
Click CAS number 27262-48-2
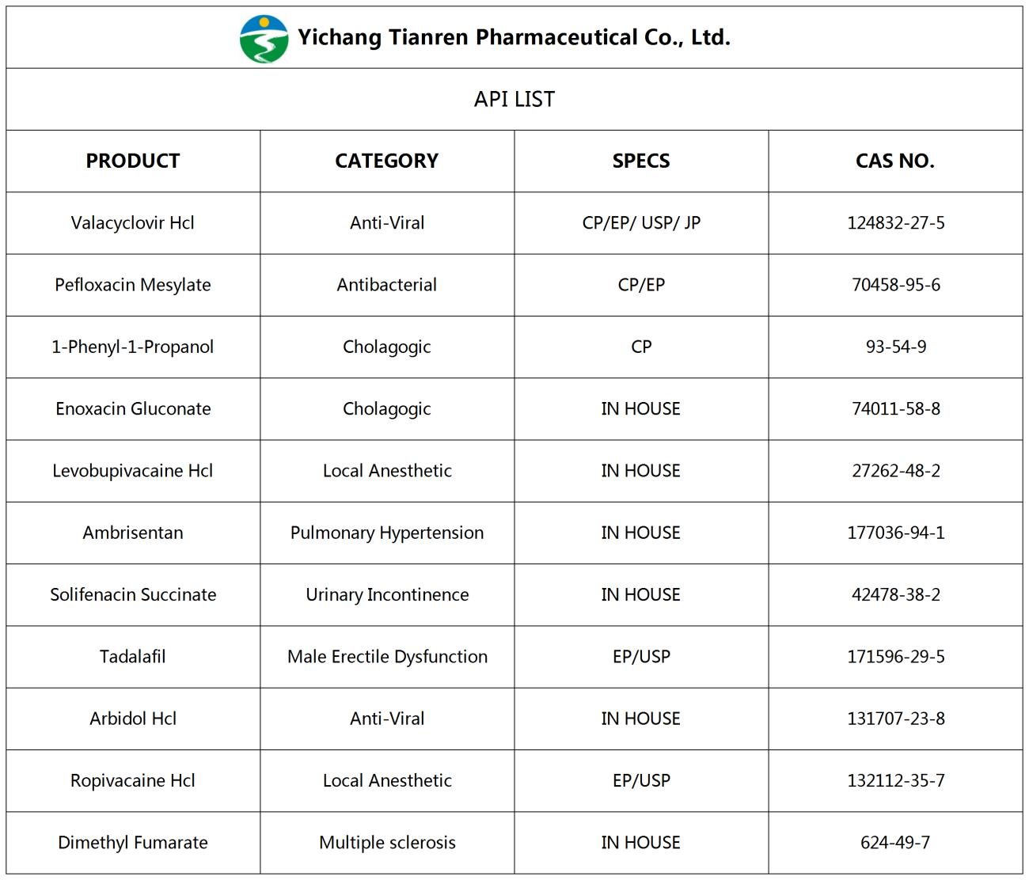(896, 471)
